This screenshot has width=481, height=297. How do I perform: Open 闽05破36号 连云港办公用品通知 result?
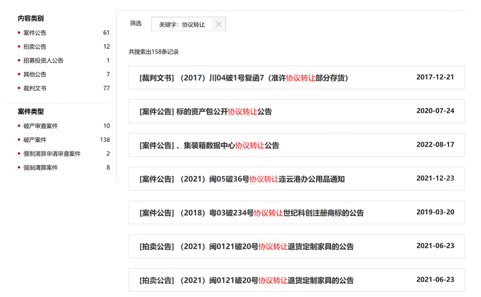click(x=242, y=179)
